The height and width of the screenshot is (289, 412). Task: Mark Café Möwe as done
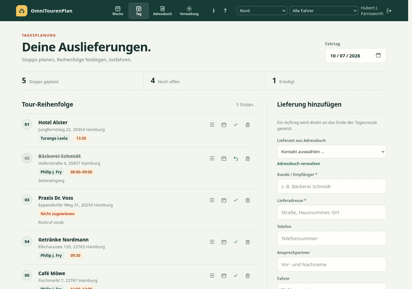(236, 276)
